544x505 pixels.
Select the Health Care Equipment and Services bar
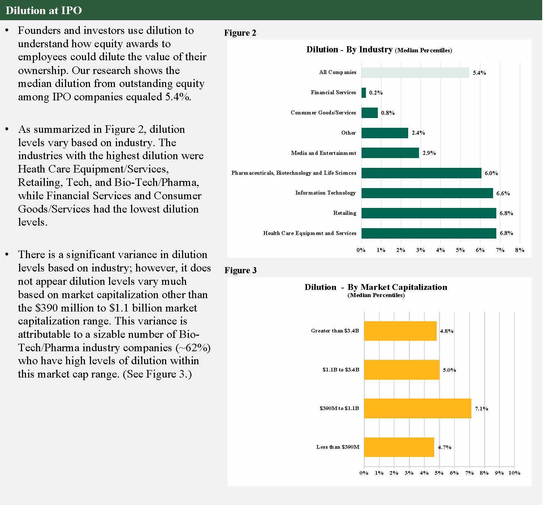coord(429,233)
